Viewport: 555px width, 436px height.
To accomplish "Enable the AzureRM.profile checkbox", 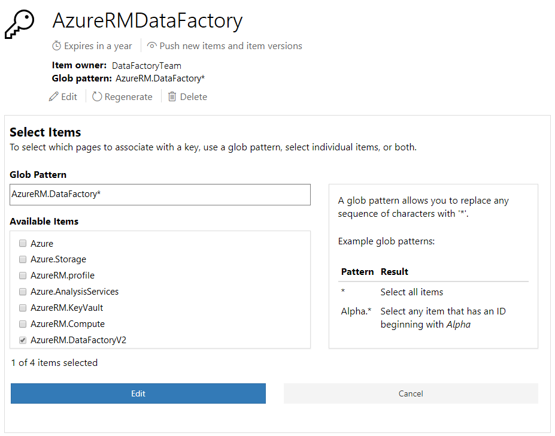I will pyautogui.click(x=22, y=275).
